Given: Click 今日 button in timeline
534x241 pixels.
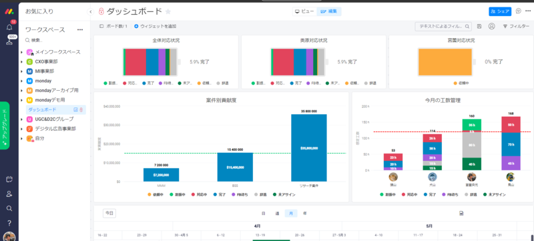Looking at the screenshot, I should pos(109,213).
